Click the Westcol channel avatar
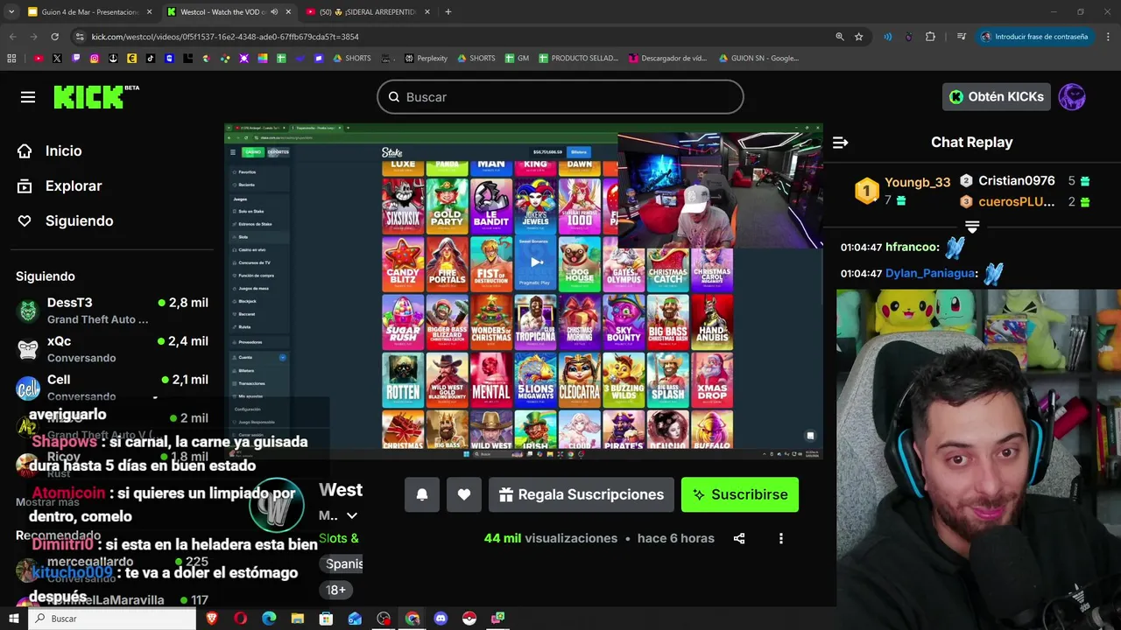Screen dimensions: 1121x630 click(x=276, y=505)
